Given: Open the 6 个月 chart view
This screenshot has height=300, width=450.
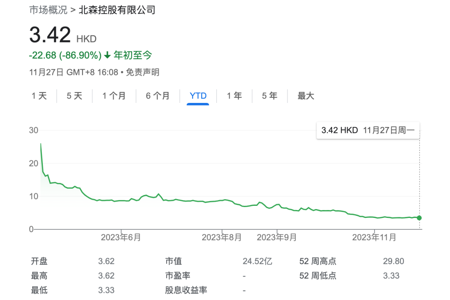Looking at the screenshot, I should (x=157, y=96).
